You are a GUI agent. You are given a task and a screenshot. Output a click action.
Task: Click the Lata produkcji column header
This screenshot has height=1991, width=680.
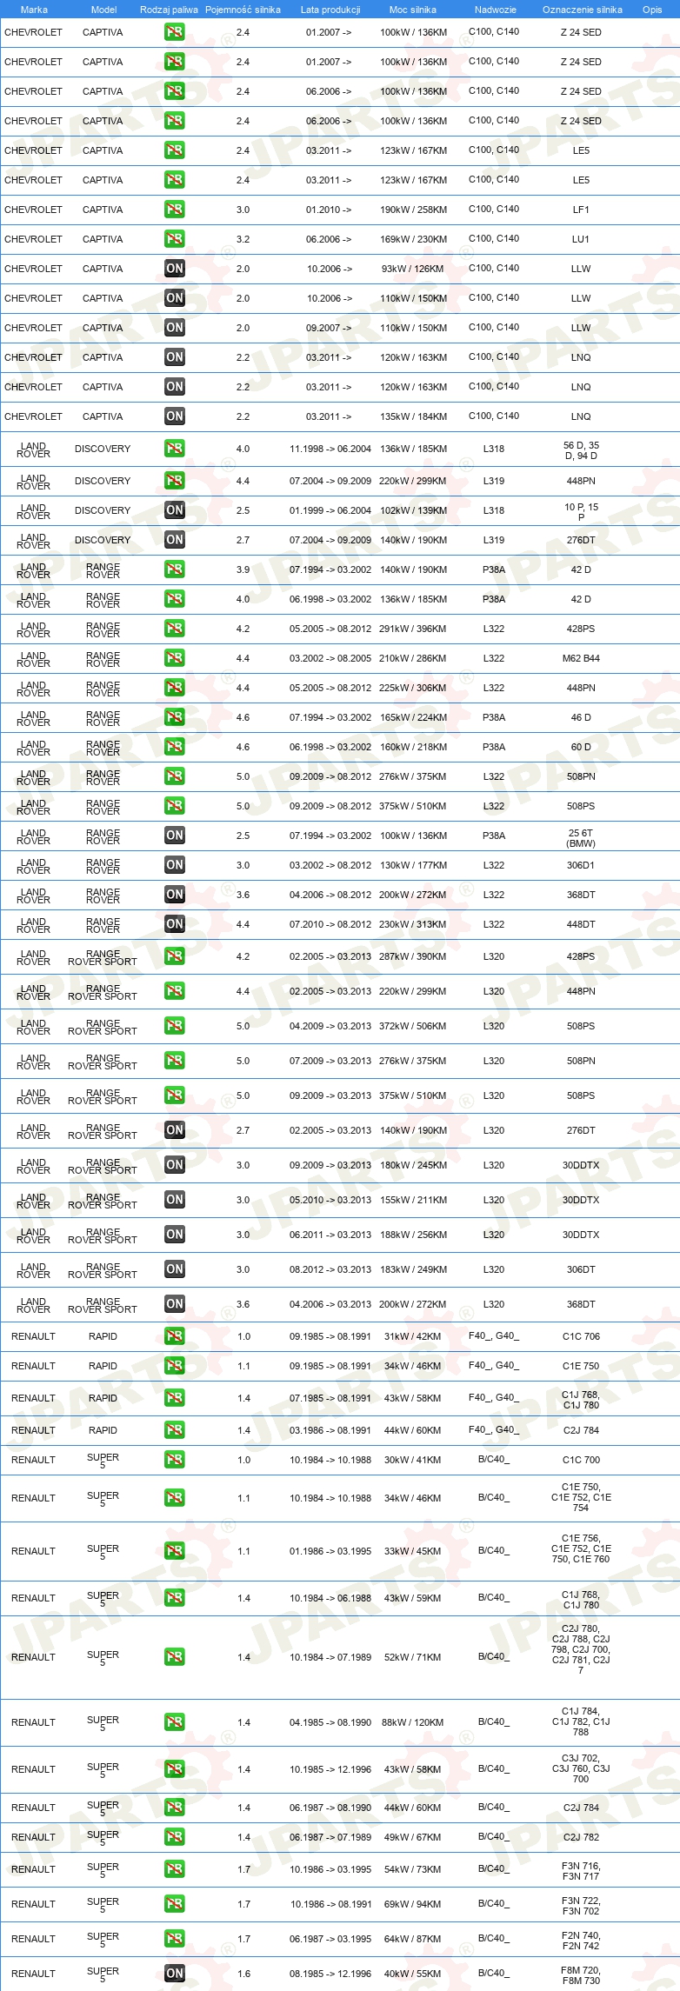click(x=330, y=10)
